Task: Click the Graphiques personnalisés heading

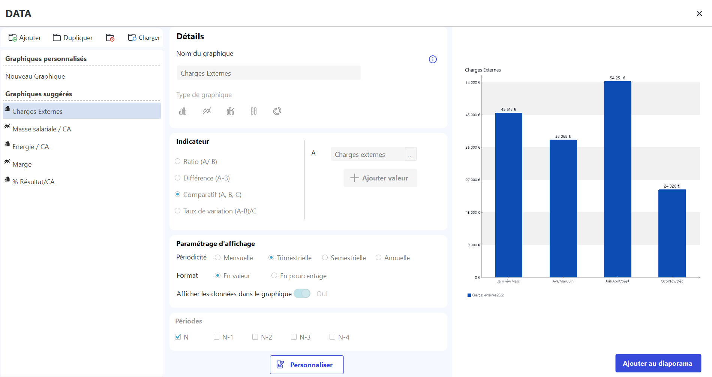Action: click(46, 59)
